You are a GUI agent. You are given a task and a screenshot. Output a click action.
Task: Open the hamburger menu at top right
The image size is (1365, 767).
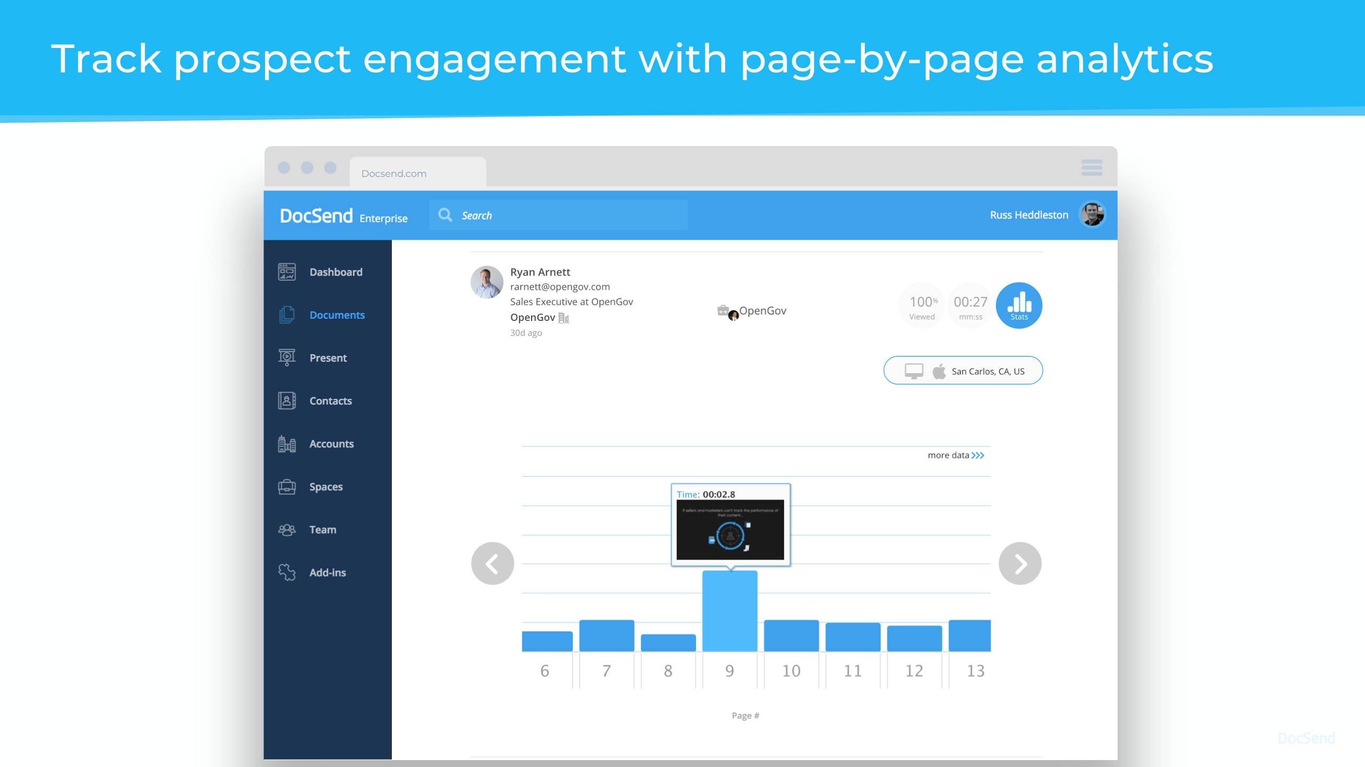[x=1091, y=167]
